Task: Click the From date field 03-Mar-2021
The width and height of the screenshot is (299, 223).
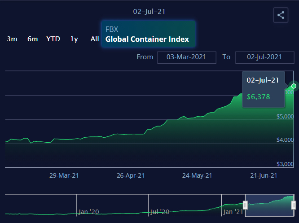Action: [186, 57]
